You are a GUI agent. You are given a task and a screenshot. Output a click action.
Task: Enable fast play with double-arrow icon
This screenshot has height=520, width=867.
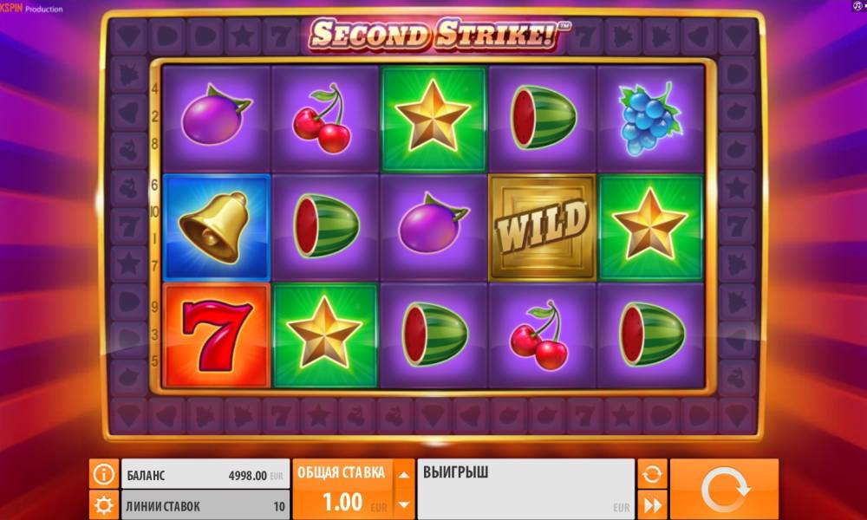pos(653,505)
